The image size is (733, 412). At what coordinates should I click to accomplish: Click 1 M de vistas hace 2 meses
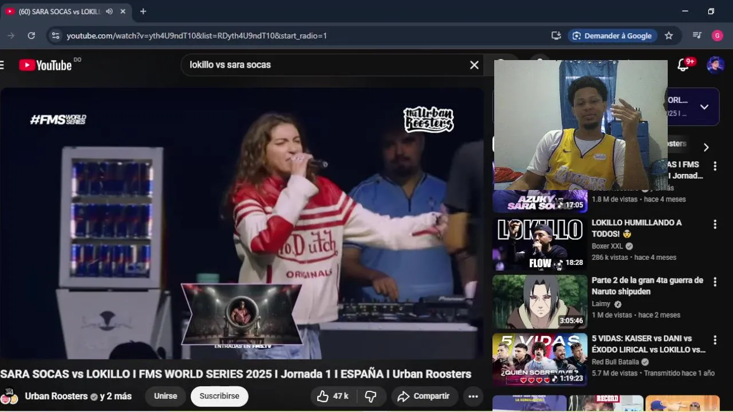[636, 315]
